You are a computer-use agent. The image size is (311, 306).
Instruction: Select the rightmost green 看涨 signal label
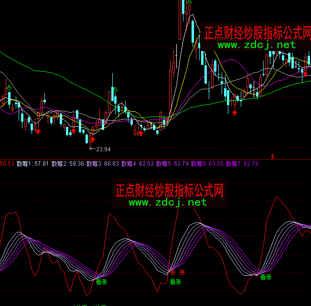point(266,276)
